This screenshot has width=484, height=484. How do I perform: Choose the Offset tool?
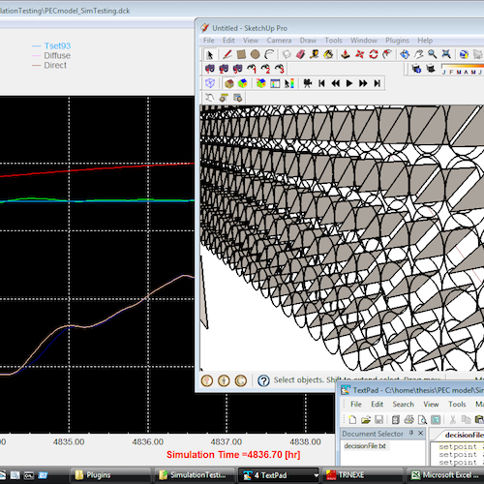[387, 54]
